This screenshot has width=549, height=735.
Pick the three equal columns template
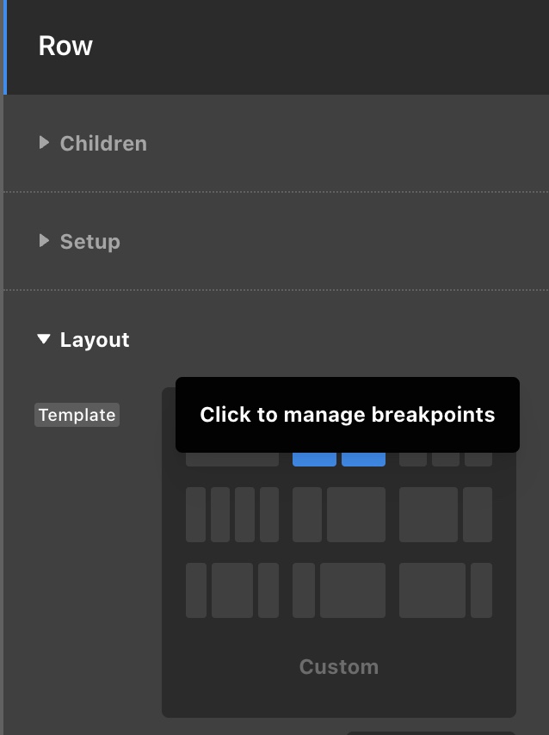(446, 459)
